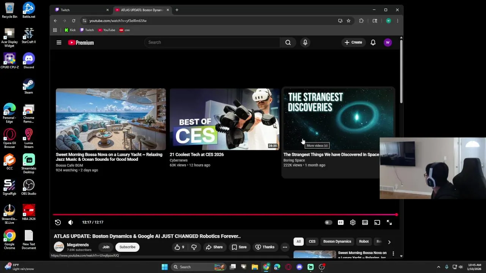Join the Megatrends channel membership
Screen dimensions: 486x273
(106, 247)
